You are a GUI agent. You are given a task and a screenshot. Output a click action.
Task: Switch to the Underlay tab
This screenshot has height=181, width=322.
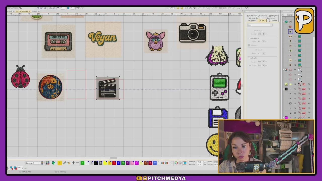(254, 18)
